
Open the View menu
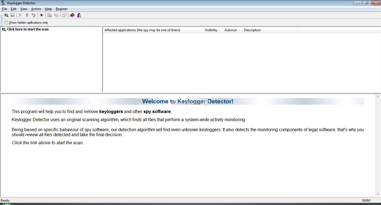24,9
